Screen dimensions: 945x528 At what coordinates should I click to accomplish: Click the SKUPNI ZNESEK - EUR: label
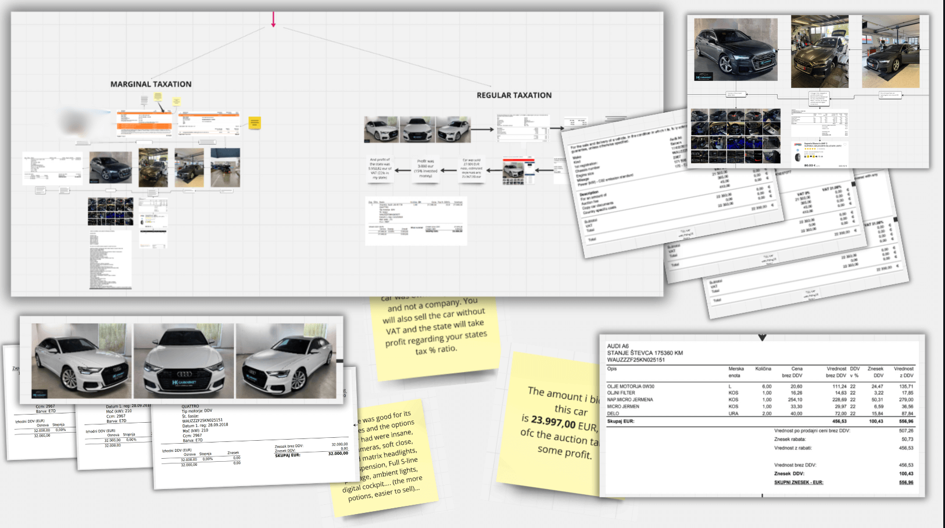coord(799,483)
